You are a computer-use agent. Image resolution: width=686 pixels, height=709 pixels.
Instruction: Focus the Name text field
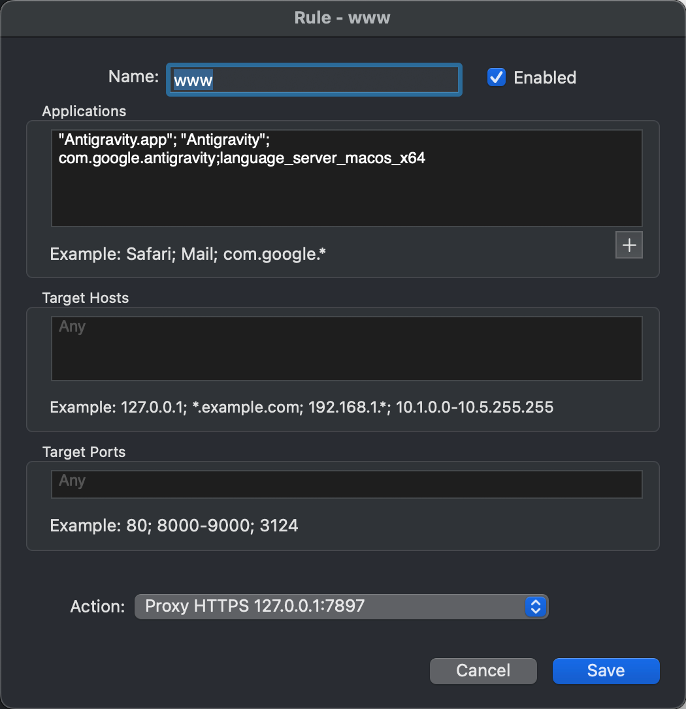(x=314, y=80)
